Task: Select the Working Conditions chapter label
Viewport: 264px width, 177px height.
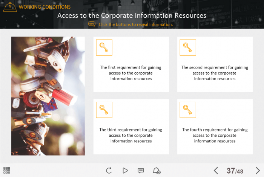Action: click(45, 7)
